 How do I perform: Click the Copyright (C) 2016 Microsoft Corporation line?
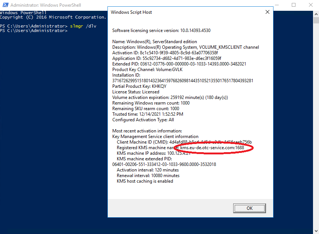53,17
